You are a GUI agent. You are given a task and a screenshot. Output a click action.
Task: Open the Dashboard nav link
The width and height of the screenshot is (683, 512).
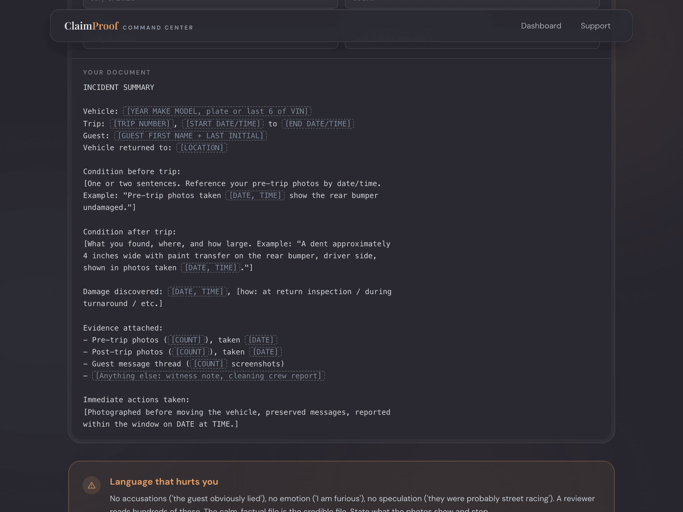coord(541,26)
